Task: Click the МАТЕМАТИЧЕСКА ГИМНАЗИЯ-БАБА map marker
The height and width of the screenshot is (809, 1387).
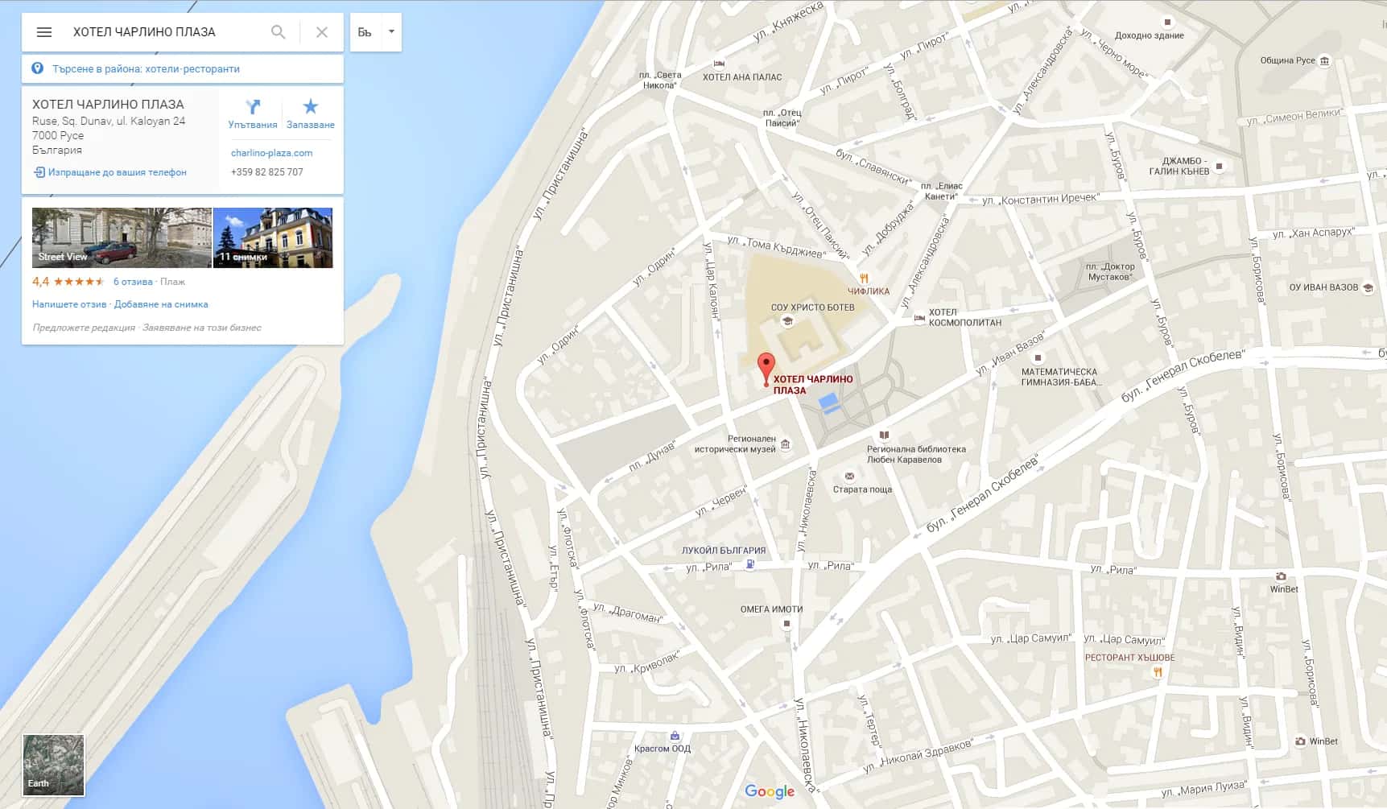Action: pos(1038,357)
